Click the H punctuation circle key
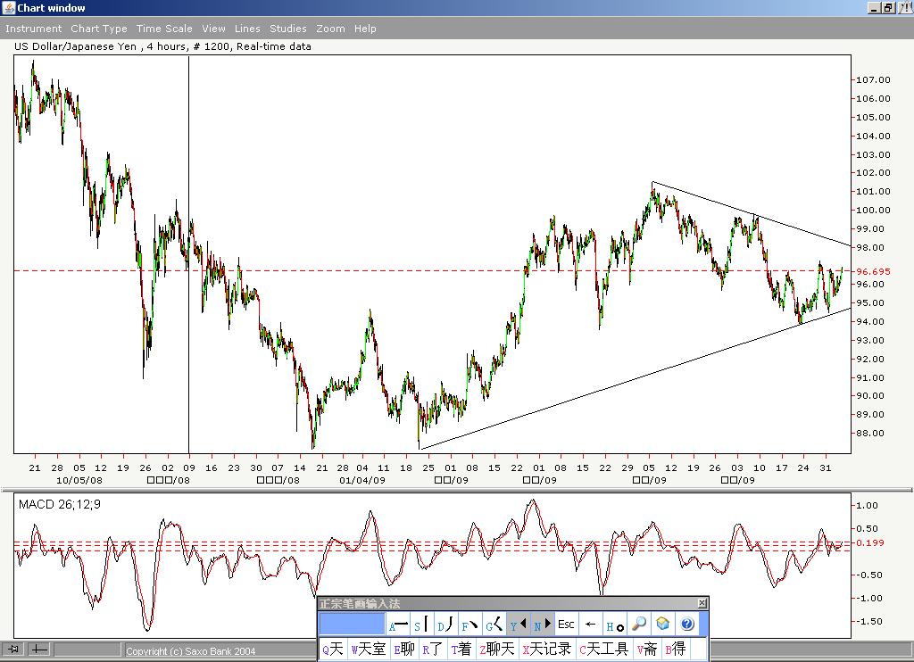 click(x=614, y=625)
